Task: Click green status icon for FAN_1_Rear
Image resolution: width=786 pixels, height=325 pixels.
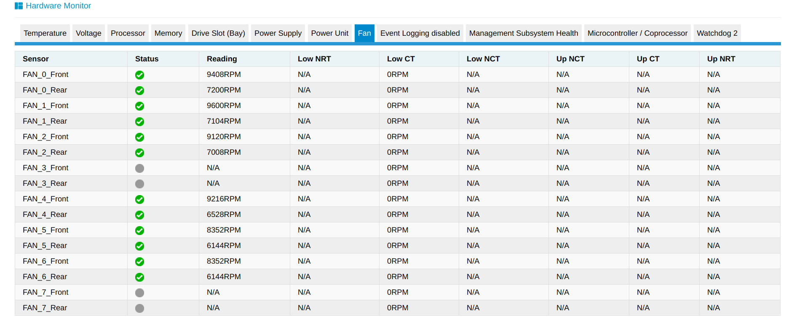Action: tap(140, 122)
